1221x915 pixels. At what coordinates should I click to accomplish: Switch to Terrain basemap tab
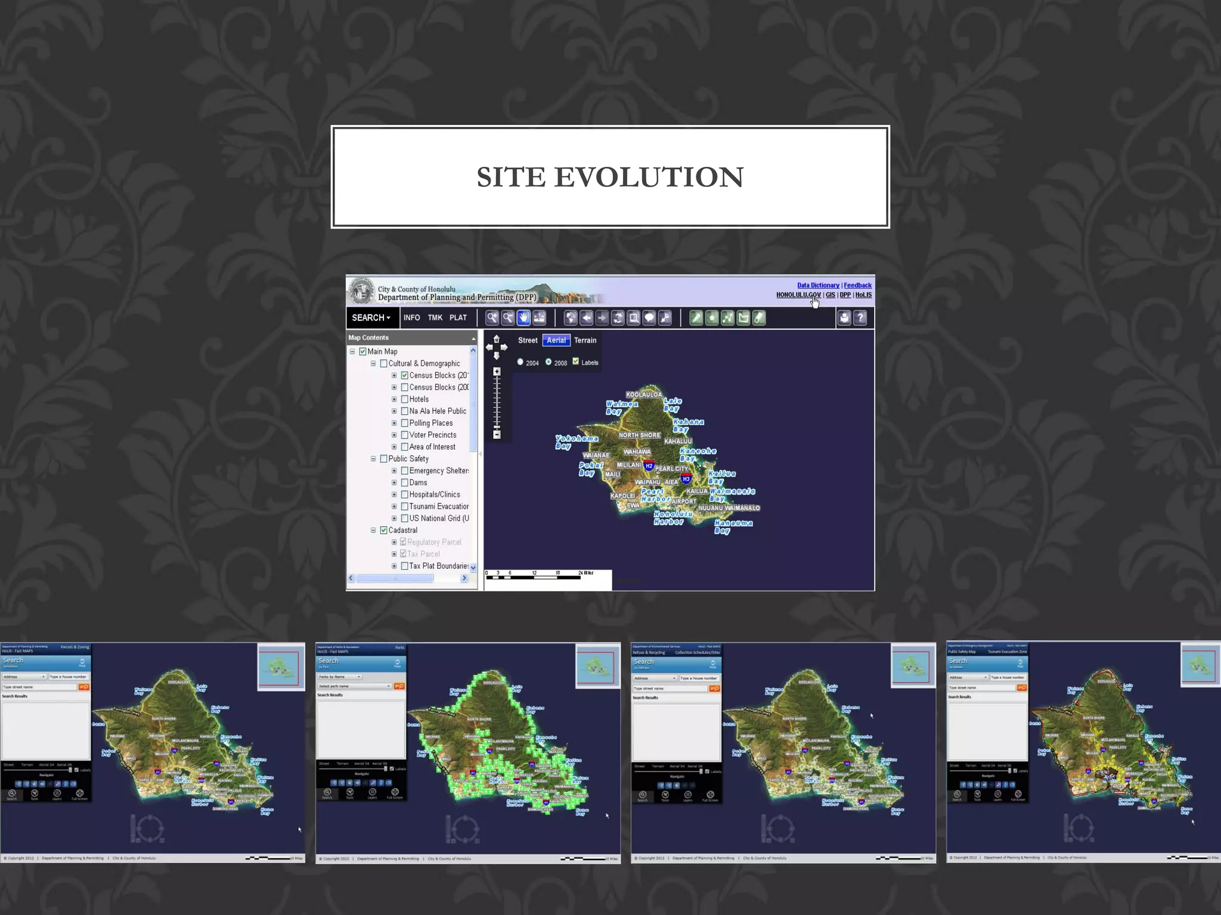pos(585,340)
